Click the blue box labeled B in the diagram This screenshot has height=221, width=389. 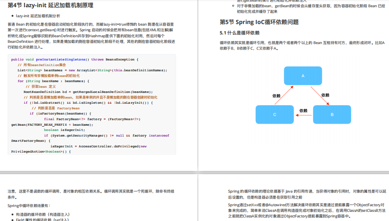click(x=332, y=115)
